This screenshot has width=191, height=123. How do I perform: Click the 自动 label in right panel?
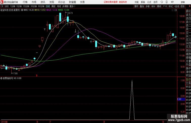pyautogui.click(x=188, y=80)
